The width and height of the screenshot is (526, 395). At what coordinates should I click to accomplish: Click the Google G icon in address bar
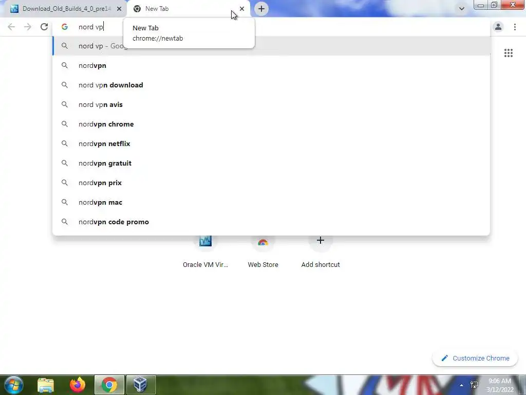point(64,27)
